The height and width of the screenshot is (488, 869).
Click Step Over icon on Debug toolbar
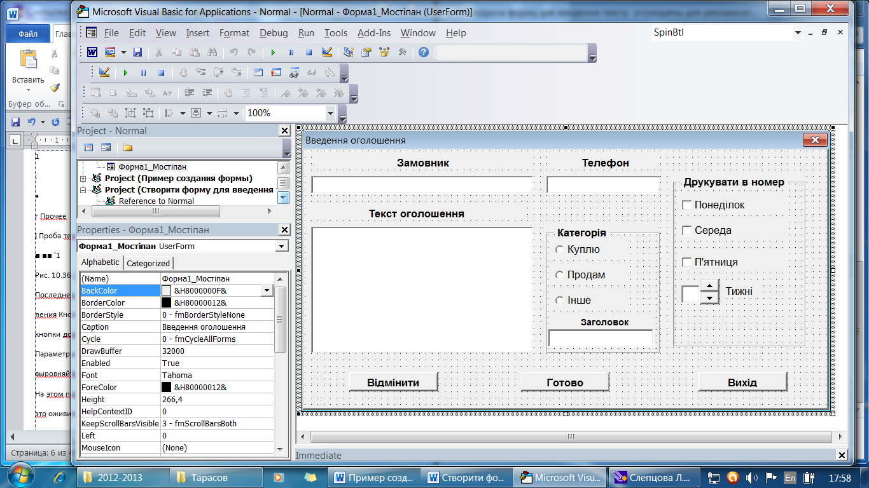pos(219,72)
